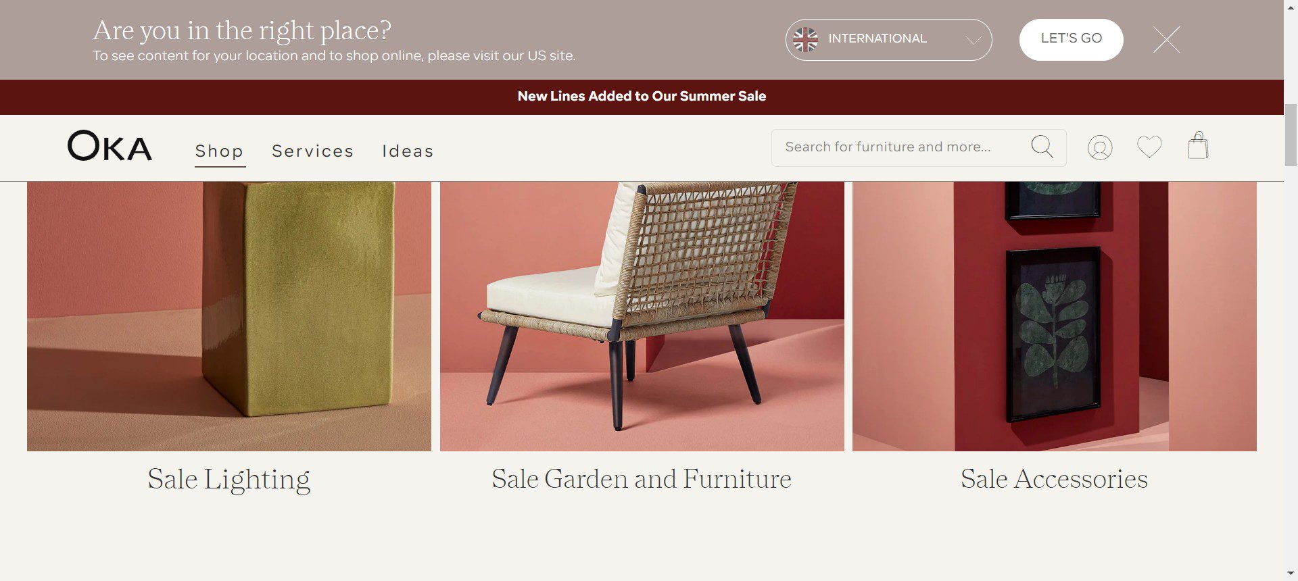
Task: Open the shopping bag icon
Action: 1198,145
